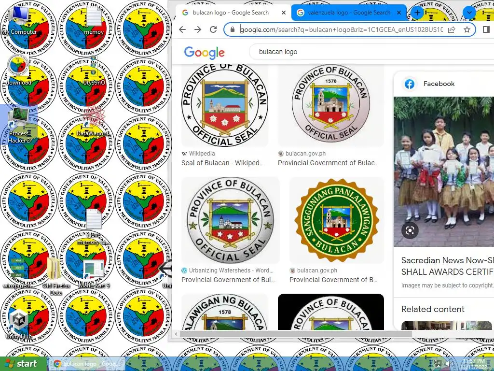Open the Lalawigan ng Bulacan seal thumbnail
The height and width of the screenshot is (371, 494).
pos(225,312)
